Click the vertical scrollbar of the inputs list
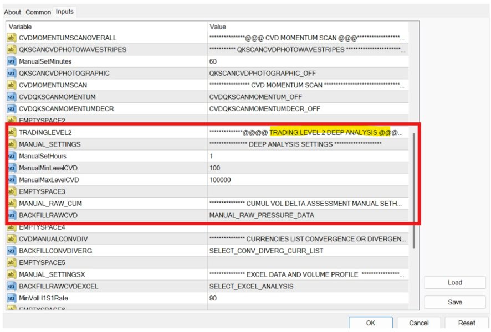The image size is (491, 332). coord(413,191)
